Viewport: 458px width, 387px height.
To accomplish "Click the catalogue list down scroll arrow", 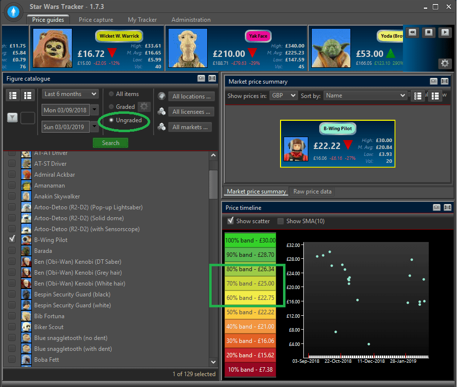I will (x=214, y=362).
